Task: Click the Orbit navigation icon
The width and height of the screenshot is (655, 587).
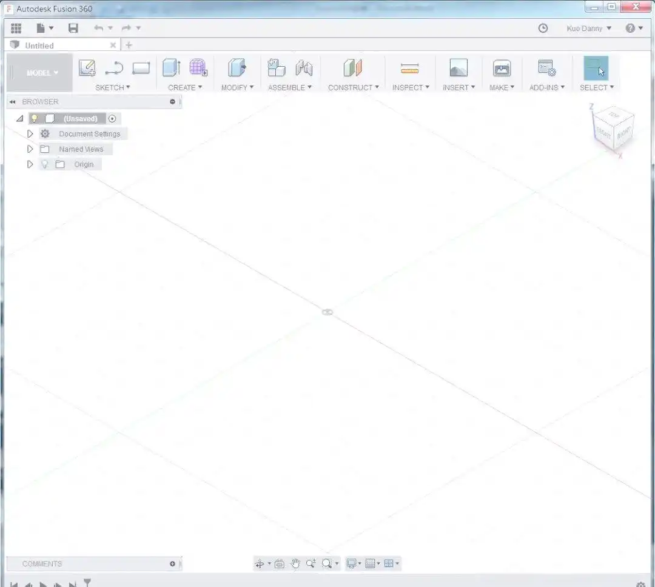Action: 260,563
